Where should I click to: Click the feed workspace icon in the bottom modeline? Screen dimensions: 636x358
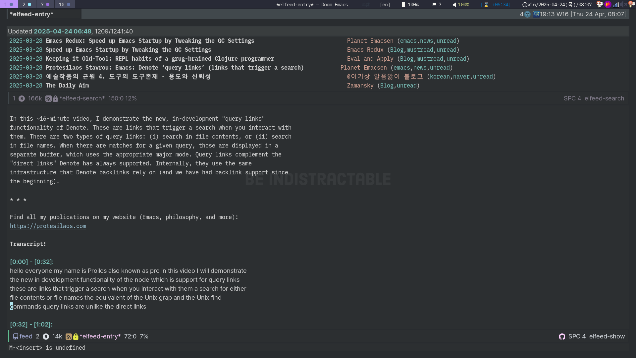coord(16,336)
